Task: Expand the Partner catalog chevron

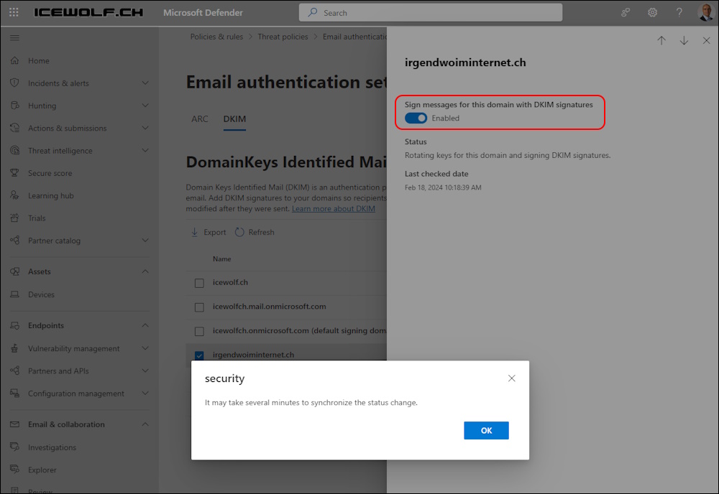Action: coord(145,240)
